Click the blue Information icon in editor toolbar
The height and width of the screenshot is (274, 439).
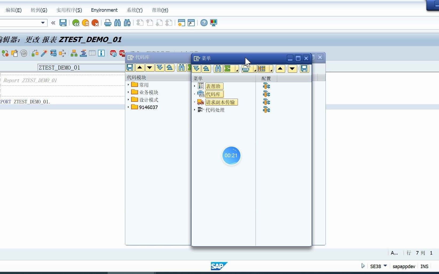coord(101,53)
